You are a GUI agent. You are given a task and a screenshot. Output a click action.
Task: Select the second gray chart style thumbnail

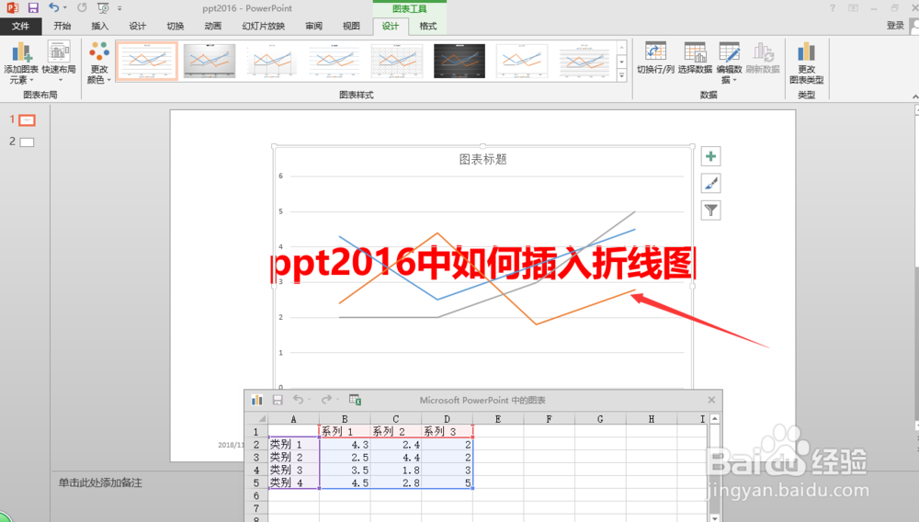tap(210, 61)
